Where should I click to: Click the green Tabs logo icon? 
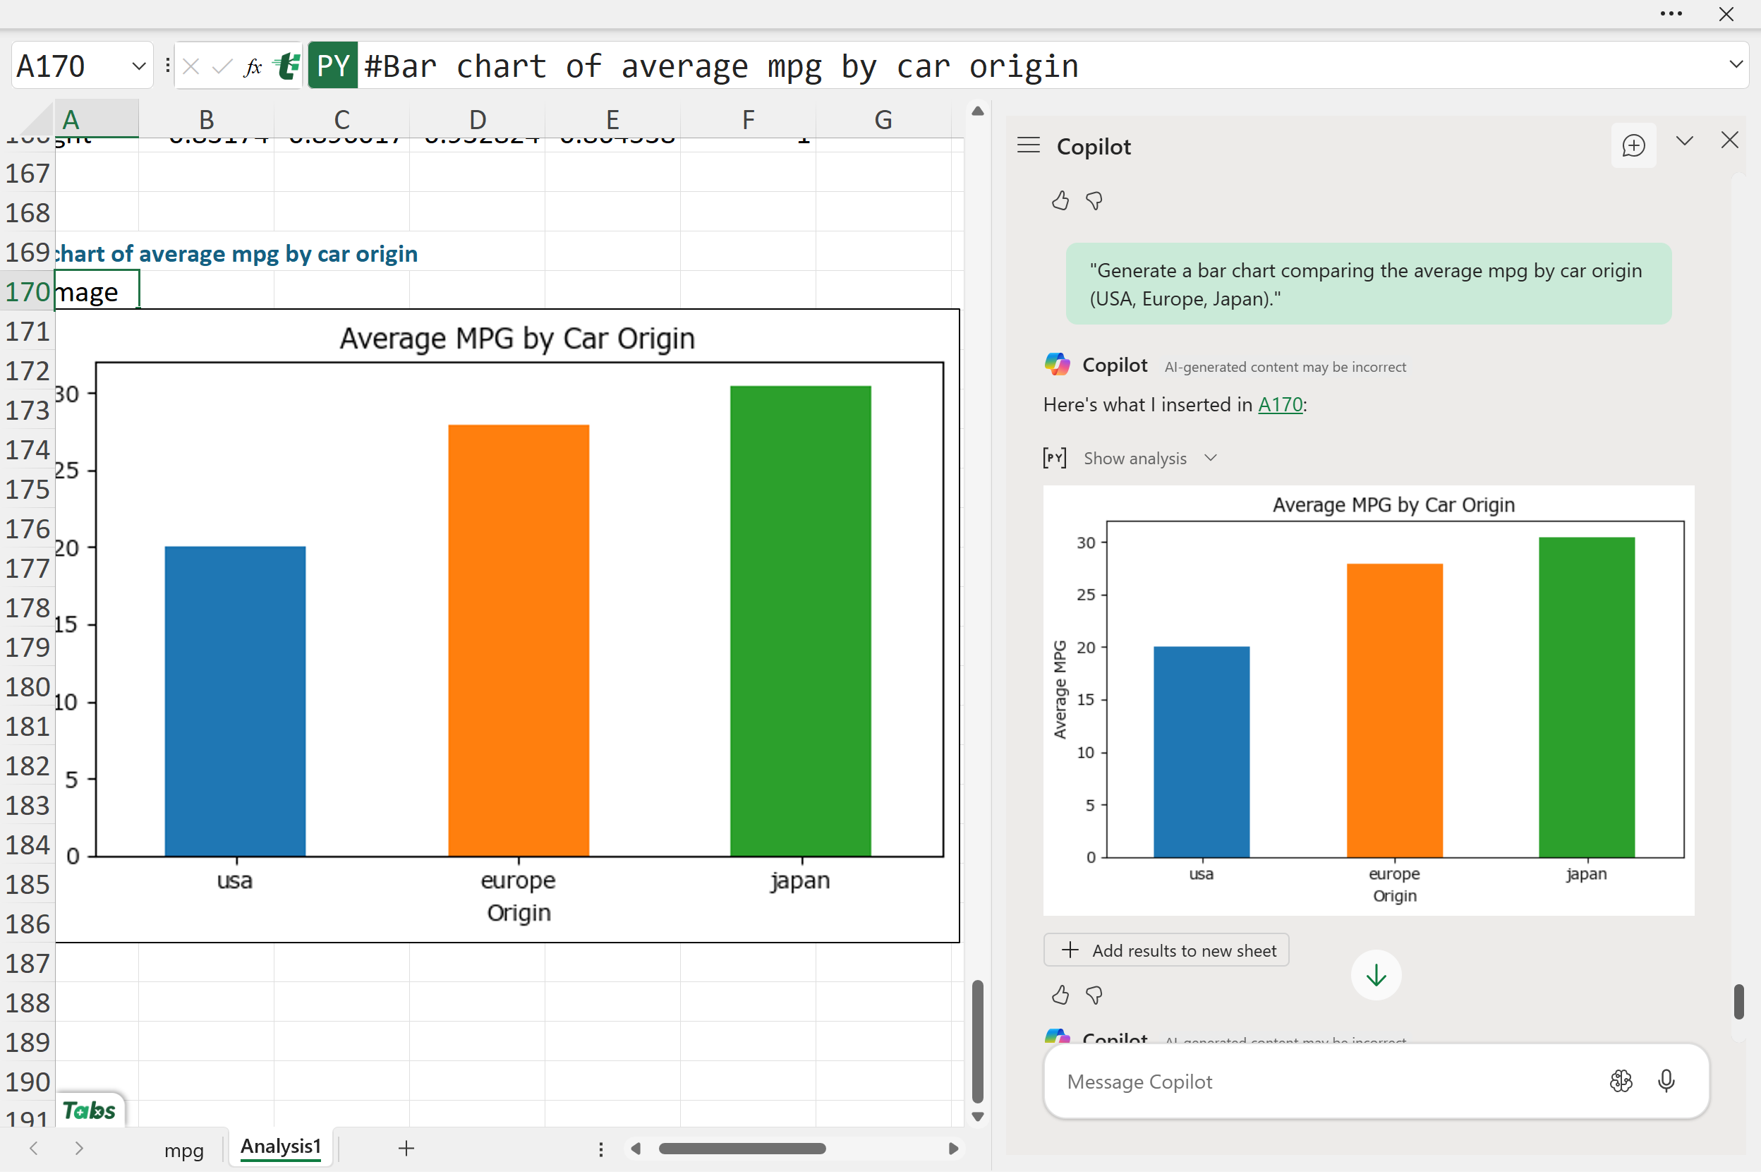pos(89,1111)
